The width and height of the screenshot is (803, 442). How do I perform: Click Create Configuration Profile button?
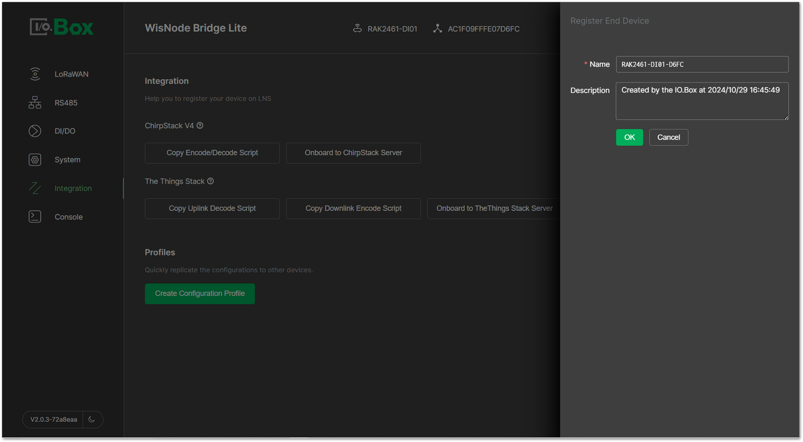(x=200, y=294)
